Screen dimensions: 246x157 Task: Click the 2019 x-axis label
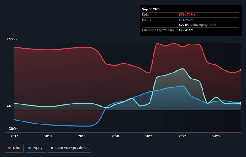(82, 136)
